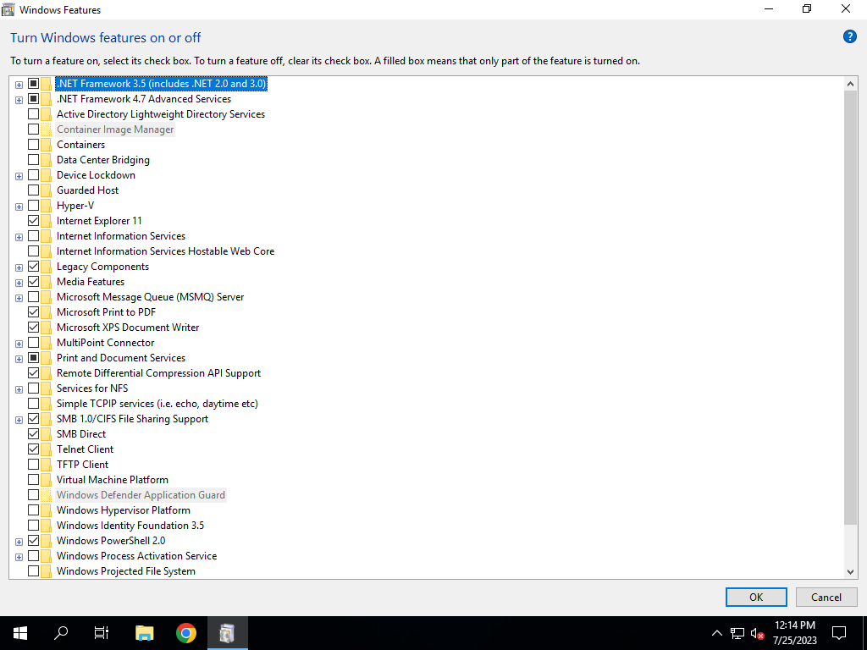This screenshot has width=867, height=650.
Task: Check the Containers feature box
Action: [x=33, y=145]
